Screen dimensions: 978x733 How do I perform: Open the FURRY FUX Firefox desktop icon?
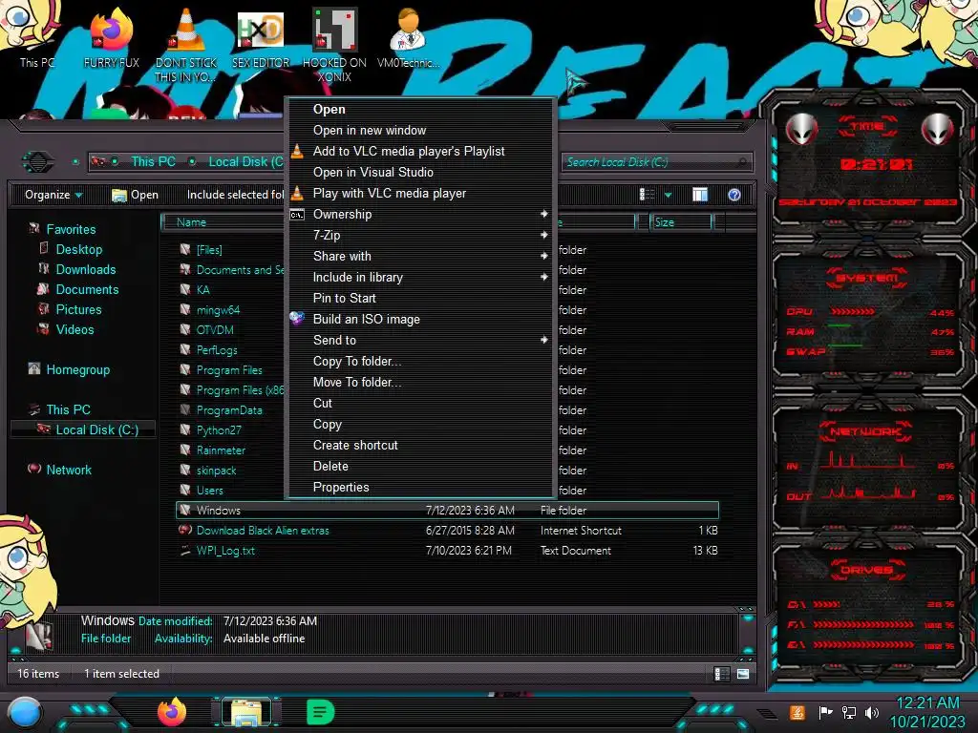pos(111,37)
